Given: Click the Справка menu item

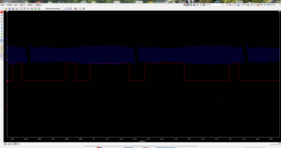Looking at the screenshot, I should click(x=38, y=5).
